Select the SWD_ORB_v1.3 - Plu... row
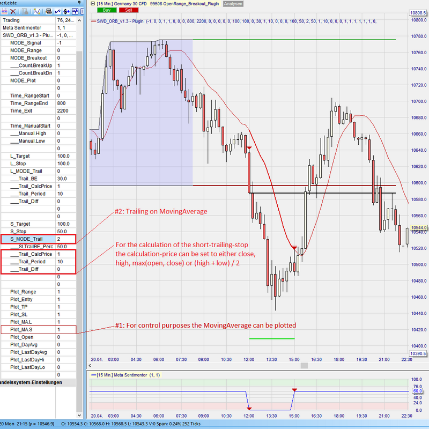Image resolution: width=429 pixels, height=429 pixels. 38,35
